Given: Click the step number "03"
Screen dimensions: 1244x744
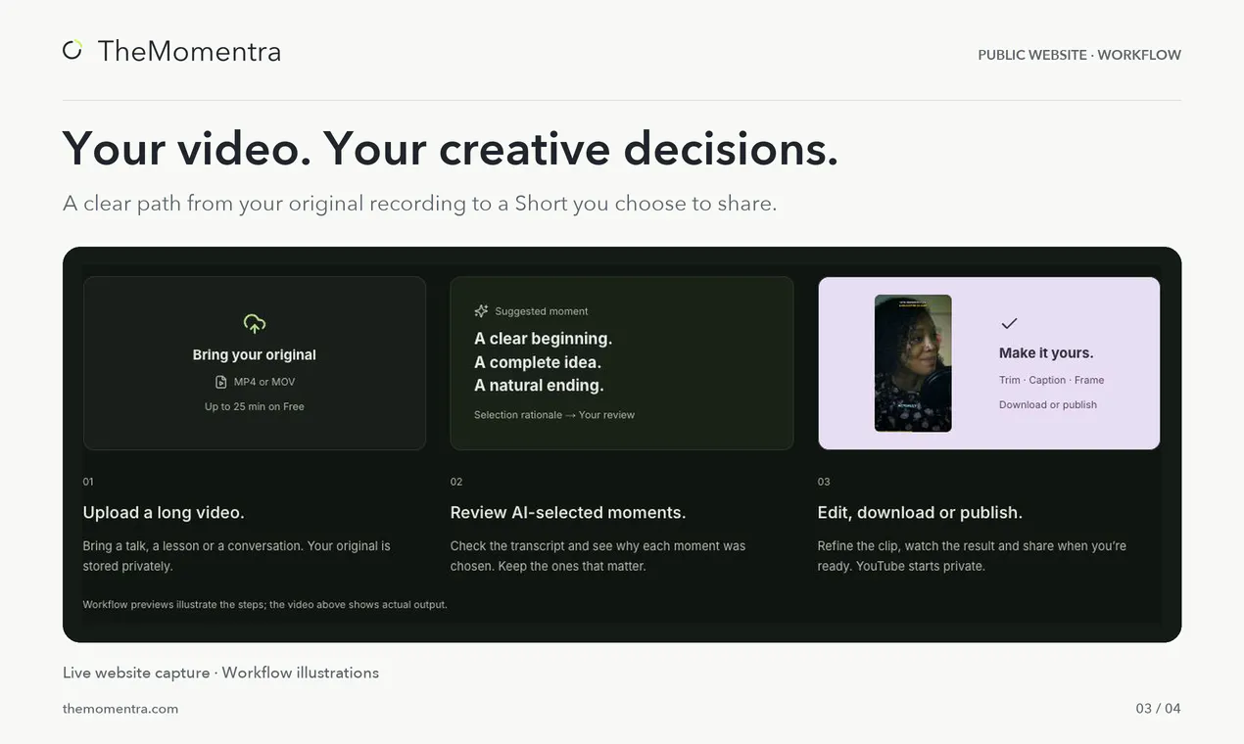Looking at the screenshot, I should pyautogui.click(x=824, y=482).
